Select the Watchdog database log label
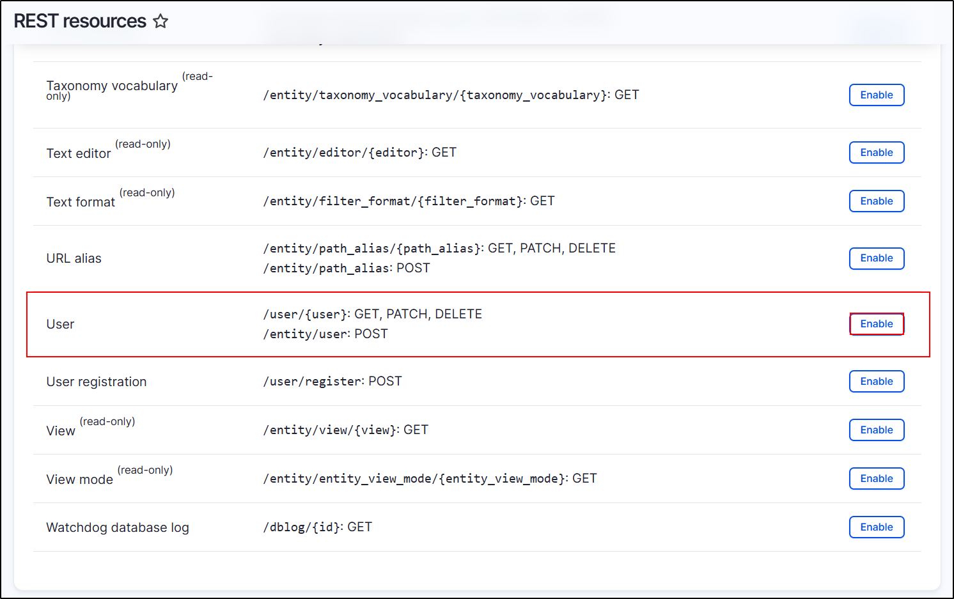The image size is (954, 599). click(x=118, y=527)
